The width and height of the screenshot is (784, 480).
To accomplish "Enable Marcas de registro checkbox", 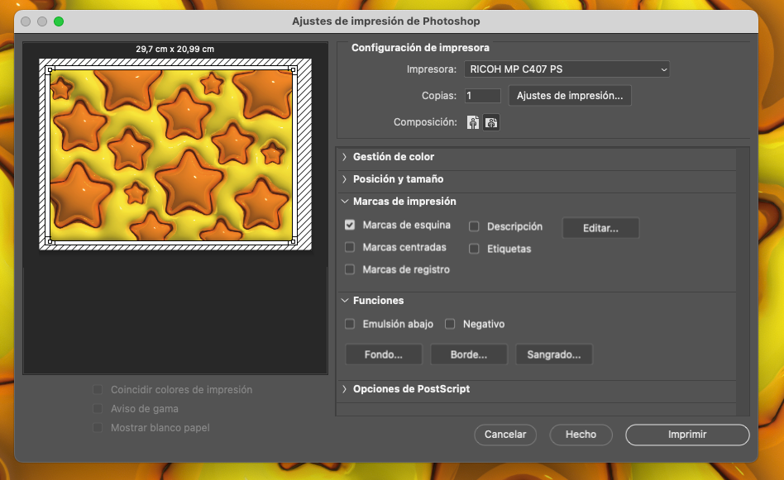I will (x=350, y=269).
